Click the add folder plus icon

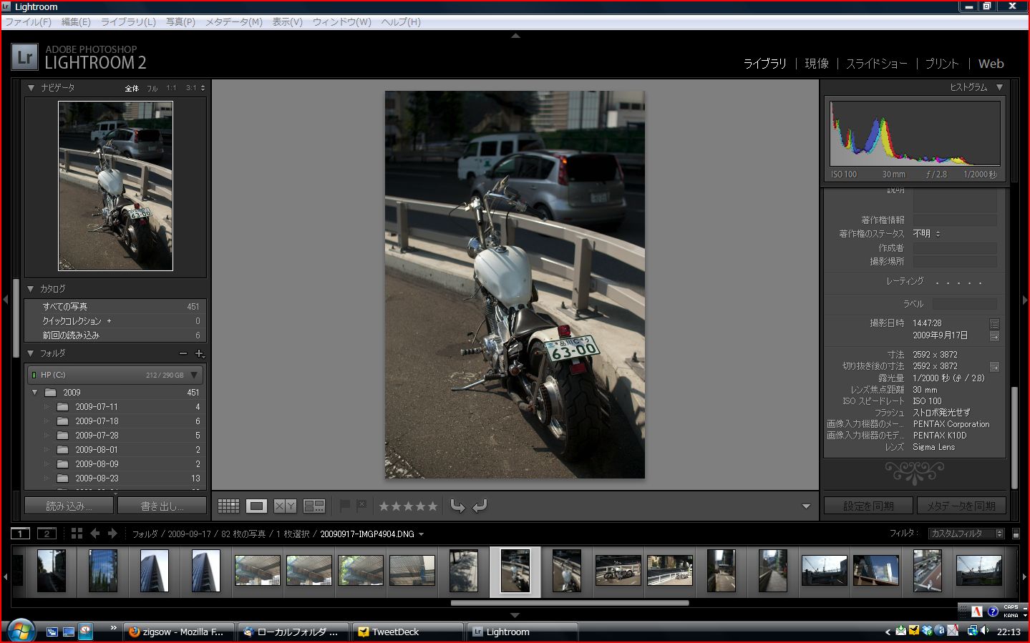200,353
